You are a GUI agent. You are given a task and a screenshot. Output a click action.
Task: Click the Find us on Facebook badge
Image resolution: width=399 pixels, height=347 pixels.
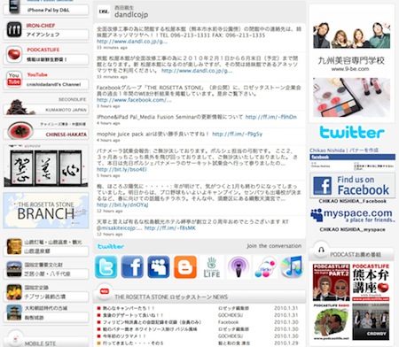pyautogui.click(x=352, y=185)
